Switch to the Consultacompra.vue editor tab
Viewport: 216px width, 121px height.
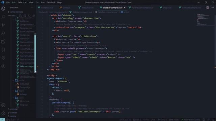(x=191, y=8)
